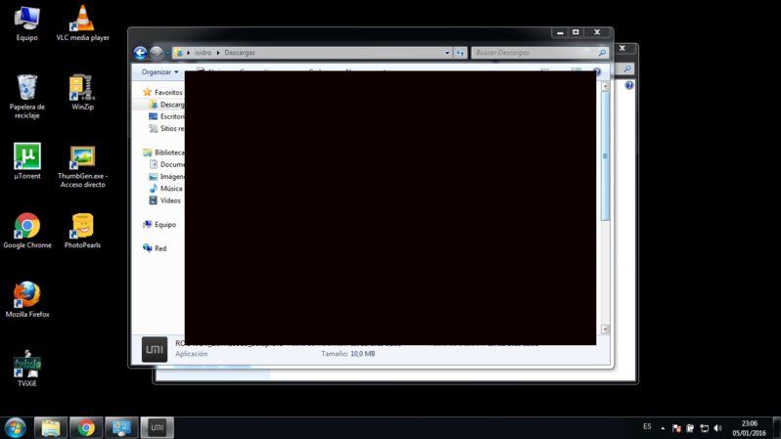
Task: Select Favoritos in the navigation pane
Action: [162, 92]
